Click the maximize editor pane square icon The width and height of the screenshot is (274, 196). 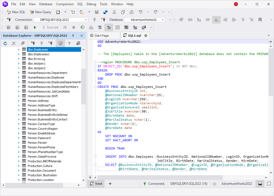(269, 184)
